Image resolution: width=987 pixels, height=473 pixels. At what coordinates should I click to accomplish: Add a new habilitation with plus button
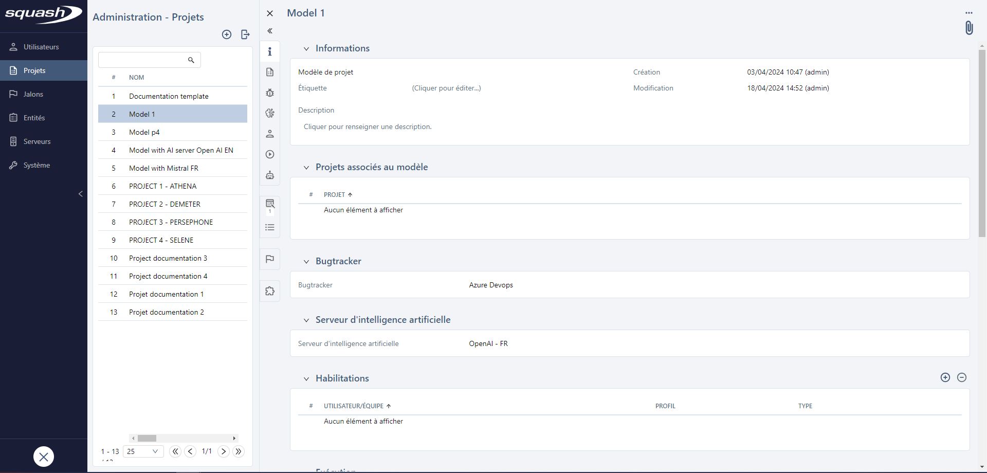(x=945, y=377)
